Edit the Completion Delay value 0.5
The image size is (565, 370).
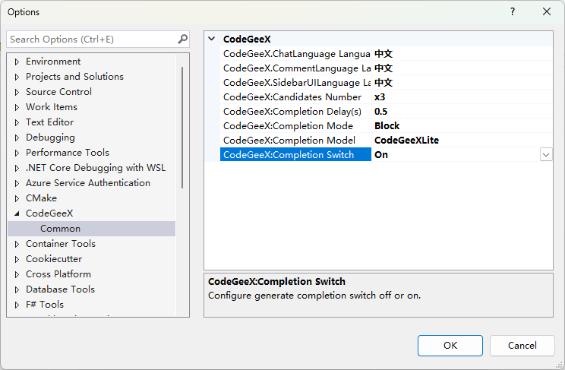(x=381, y=112)
